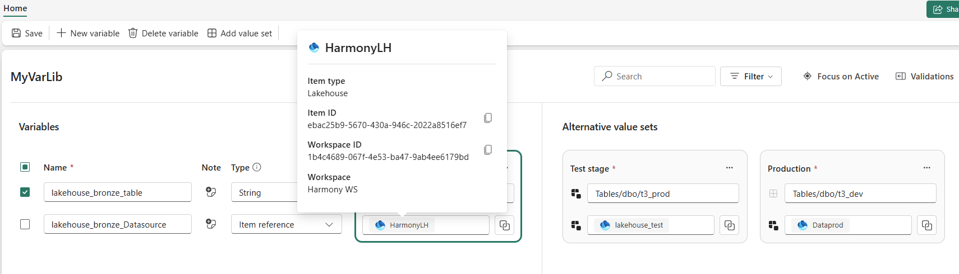Click the Type info icon

257,167
